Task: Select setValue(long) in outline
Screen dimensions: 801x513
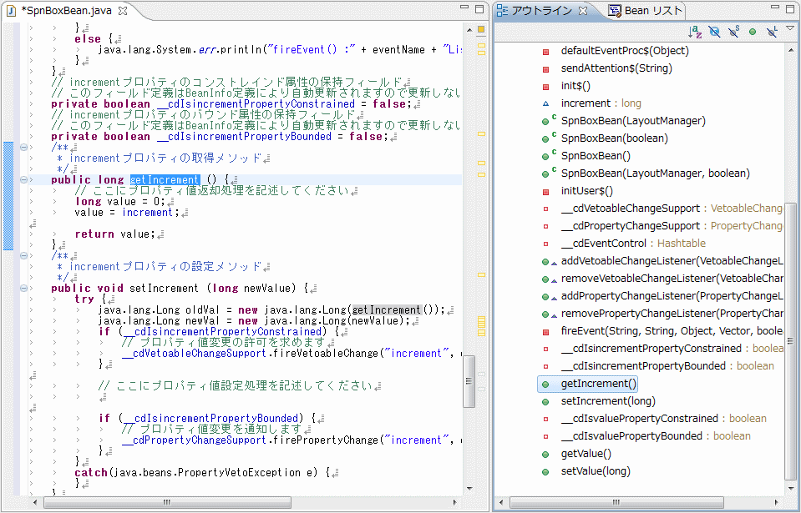Action: 596,470
